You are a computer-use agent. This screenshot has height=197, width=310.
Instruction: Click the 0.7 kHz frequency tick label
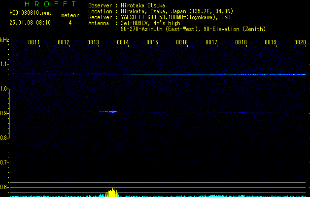pos(4,163)
